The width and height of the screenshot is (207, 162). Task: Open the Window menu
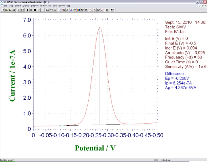[x=61, y=6]
